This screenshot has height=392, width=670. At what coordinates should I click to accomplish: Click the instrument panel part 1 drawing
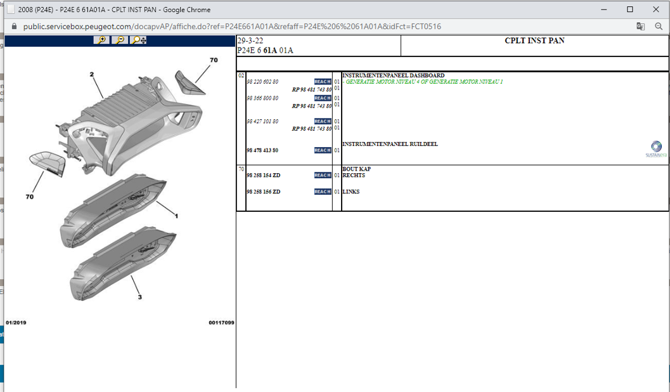click(112, 211)
